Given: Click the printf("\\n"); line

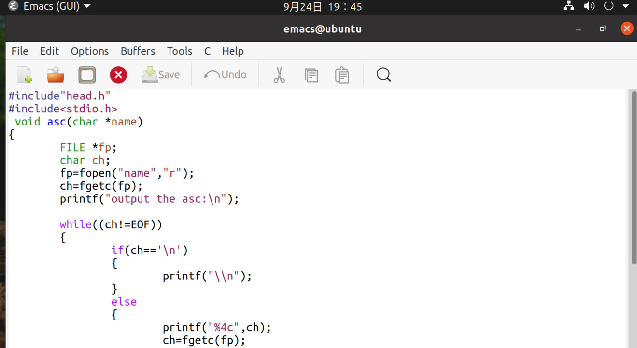Looking at the screenshot, I should click(208, 276).
